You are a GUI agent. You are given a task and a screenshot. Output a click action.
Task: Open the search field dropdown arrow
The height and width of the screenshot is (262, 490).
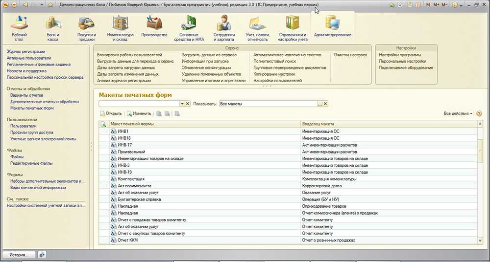click(182, 104)
